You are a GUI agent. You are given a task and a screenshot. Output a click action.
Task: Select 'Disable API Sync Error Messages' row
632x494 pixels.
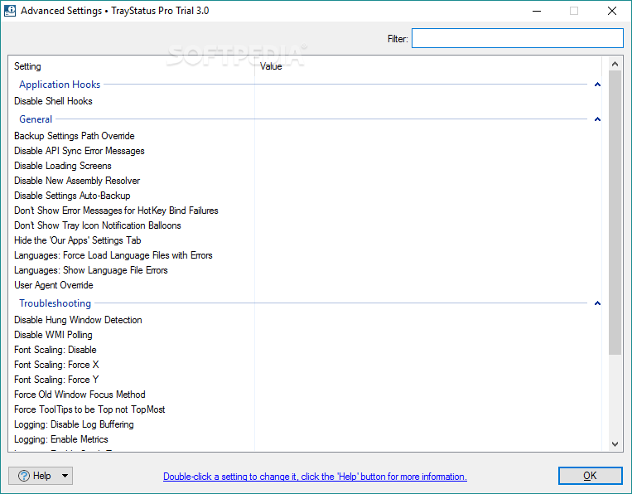click(x=80, y=150)
